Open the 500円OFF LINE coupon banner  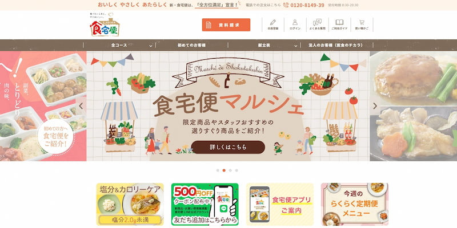point(205,204)
